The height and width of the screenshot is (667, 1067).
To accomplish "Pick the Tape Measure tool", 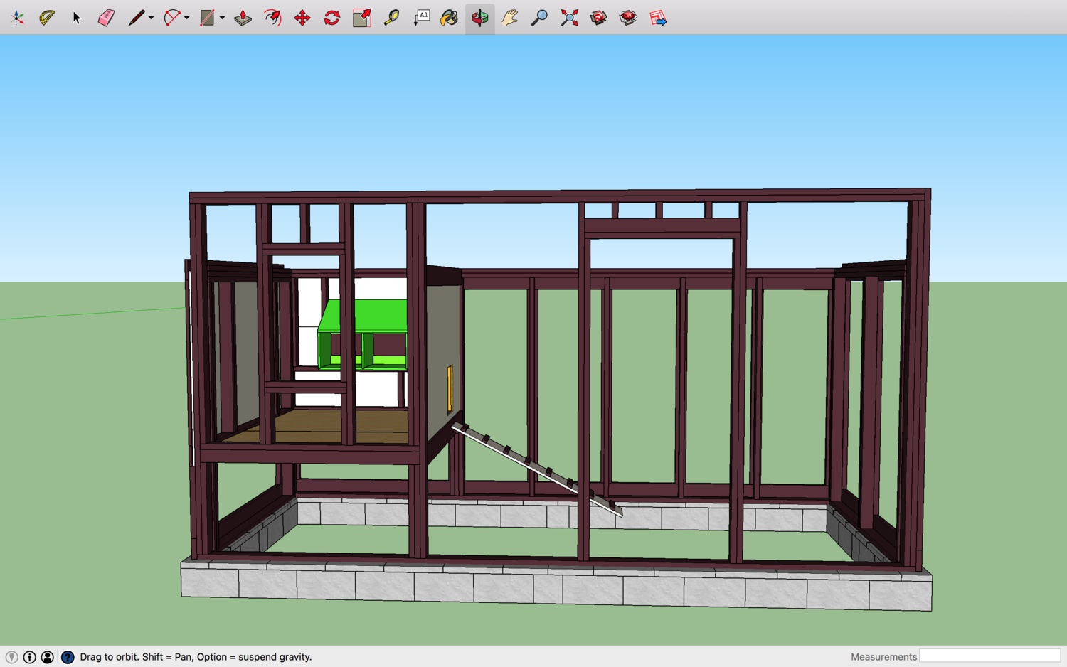I will click(x=391, y=18).
